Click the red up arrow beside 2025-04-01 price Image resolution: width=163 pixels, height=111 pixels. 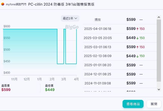pyautogui.click(x=137, y=29)
